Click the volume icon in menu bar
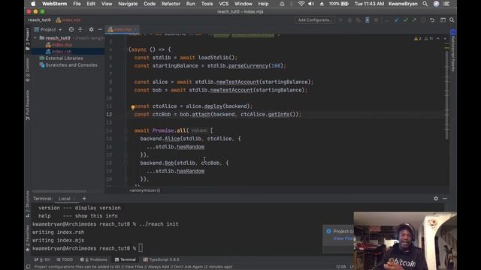Viewport: 481px width, 270px height. [311, 4]
